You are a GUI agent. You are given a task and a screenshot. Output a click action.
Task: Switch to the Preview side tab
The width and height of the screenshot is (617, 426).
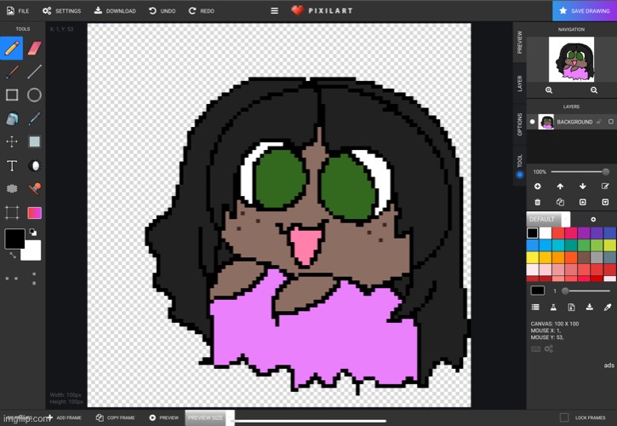point(519,43)
